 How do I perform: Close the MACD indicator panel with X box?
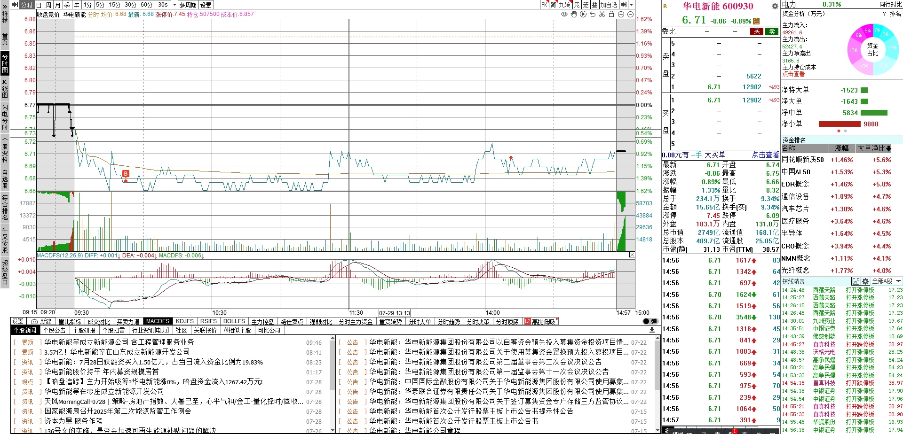(632, 255)
